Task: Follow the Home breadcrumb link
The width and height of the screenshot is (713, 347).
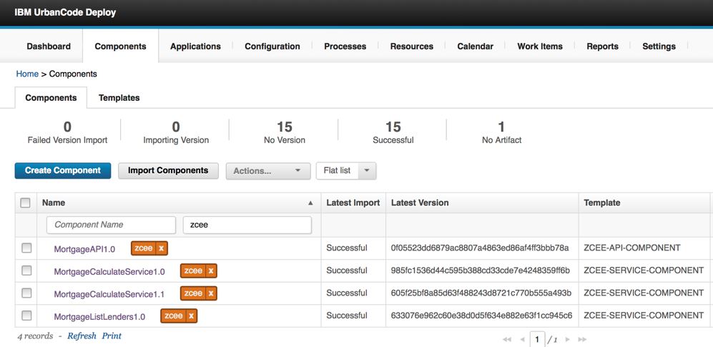Action: tap(27, 74)
